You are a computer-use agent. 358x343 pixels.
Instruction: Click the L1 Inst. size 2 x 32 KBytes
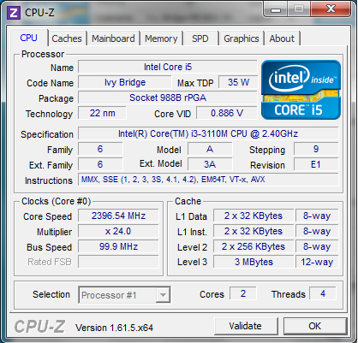254,231
